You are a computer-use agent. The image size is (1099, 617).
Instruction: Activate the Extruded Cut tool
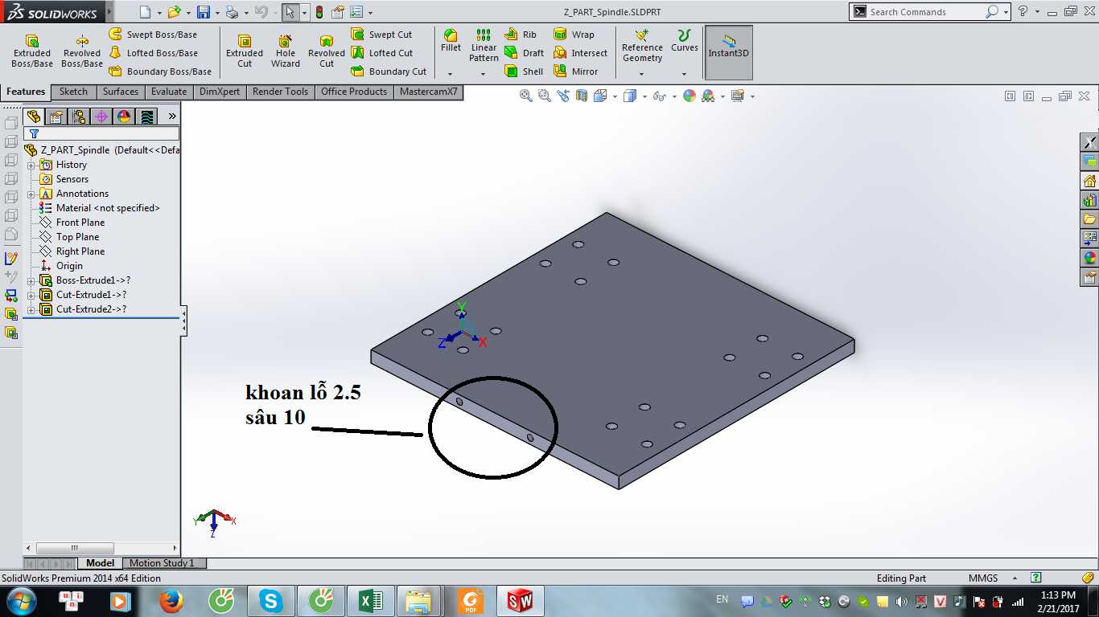coord(245,51)
